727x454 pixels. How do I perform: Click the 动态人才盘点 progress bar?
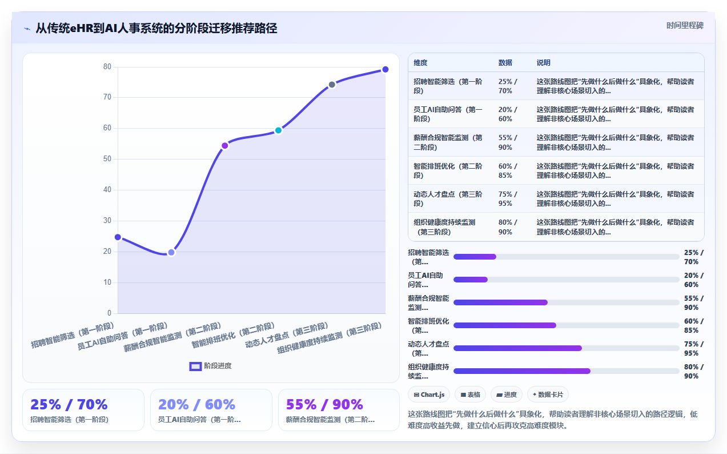pyautogui.click(x=567, y=348)
